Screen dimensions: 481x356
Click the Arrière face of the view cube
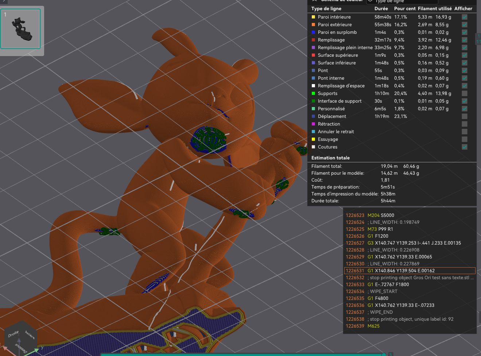[30, 335]
